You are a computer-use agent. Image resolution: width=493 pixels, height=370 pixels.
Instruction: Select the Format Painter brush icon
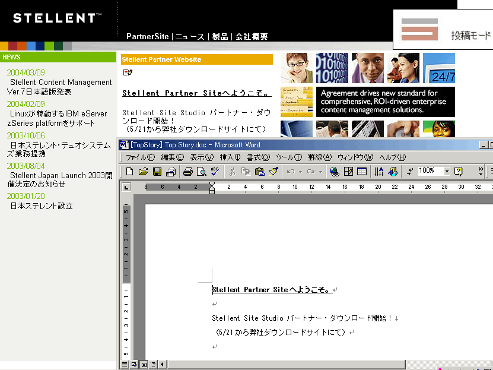pos(273,172)
